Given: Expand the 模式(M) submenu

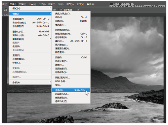Looking at the screenshot, I should click(x=30, y=8).
